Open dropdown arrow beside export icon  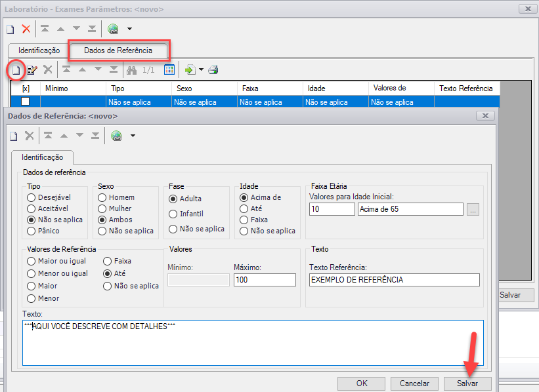201,69
